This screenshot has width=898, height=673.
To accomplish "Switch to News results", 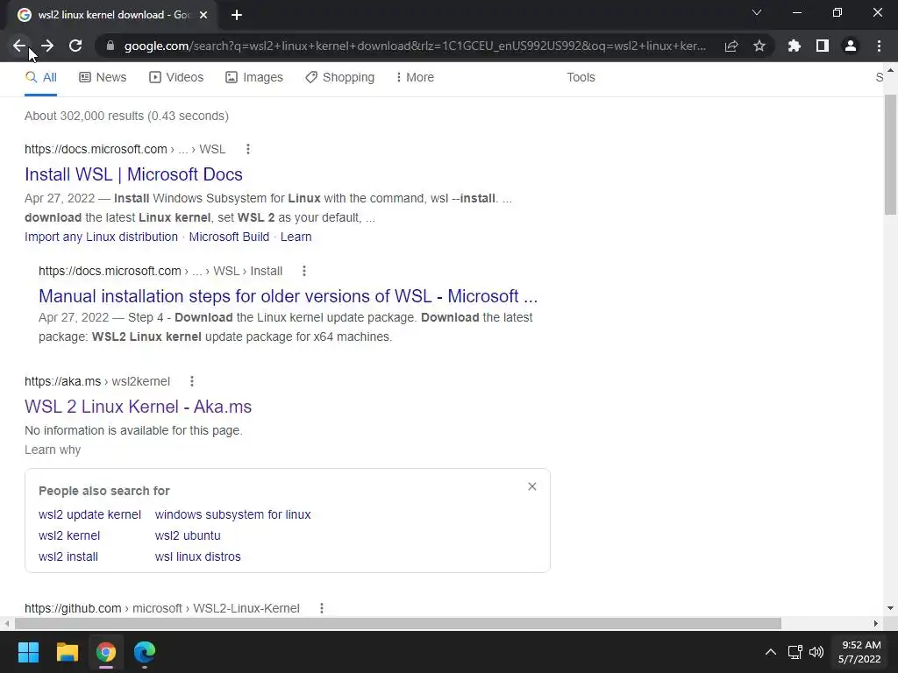I will [x=103, y=77].
